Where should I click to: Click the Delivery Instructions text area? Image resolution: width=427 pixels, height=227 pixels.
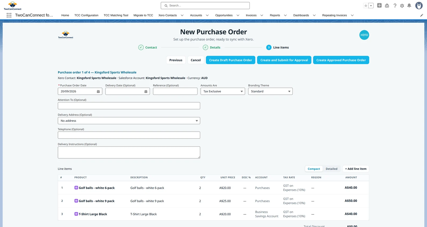129,152
